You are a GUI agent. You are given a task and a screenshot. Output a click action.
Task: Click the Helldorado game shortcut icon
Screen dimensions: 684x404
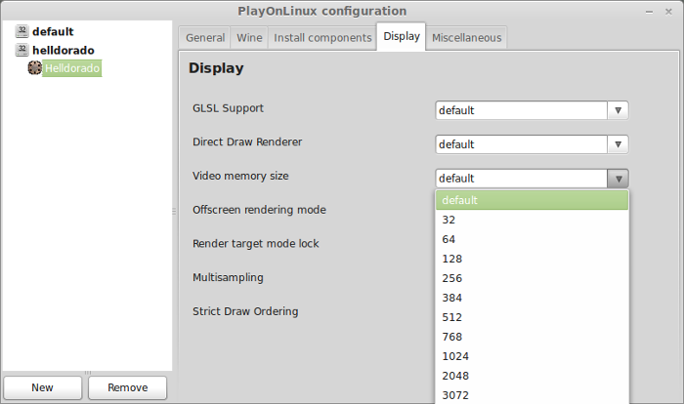(x=34, y=68)
